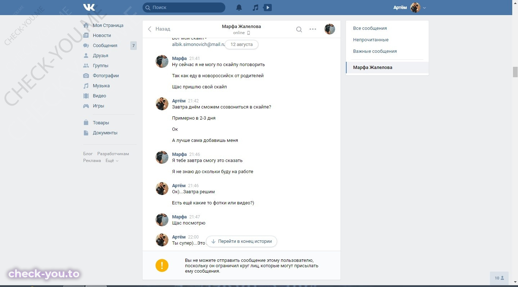
Task: Open Музыка in left menu
Action: tap(101, 86)
